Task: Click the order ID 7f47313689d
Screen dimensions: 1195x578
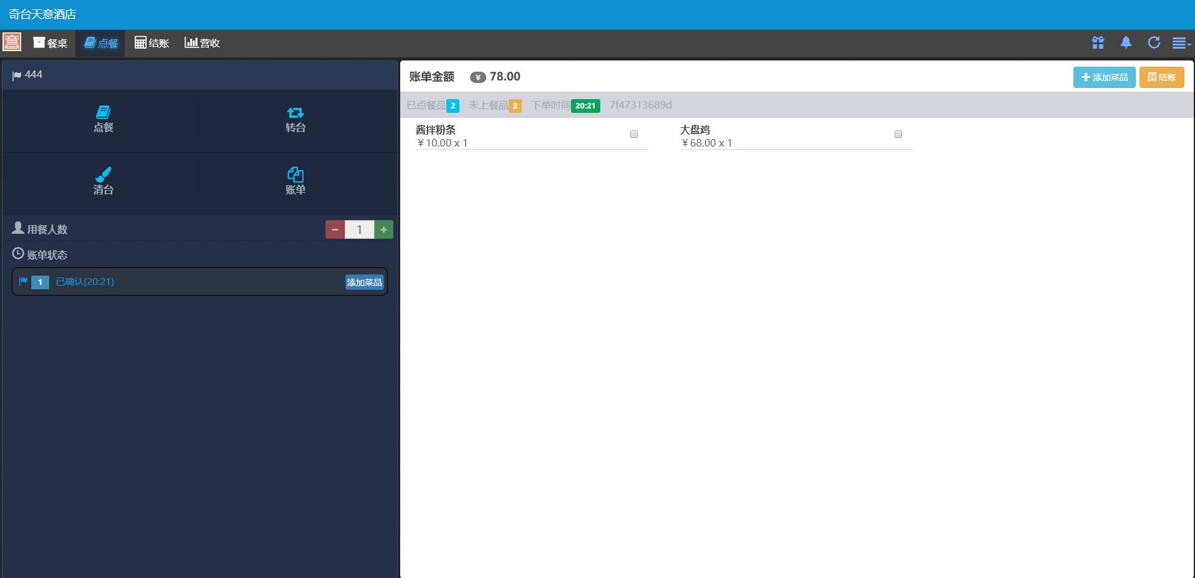Action: pyautogui.click(x=641, y=105)
